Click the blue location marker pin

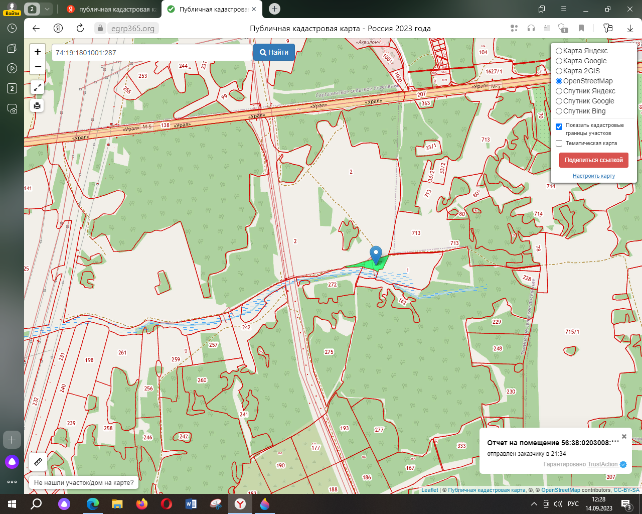376,256
